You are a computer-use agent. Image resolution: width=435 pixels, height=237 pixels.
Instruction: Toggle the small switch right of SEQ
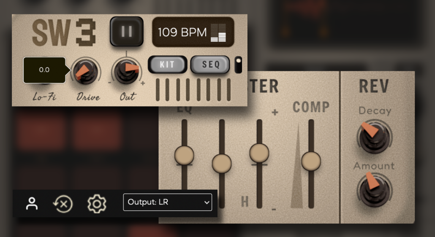pyautogui.click(x=239, y=65)
